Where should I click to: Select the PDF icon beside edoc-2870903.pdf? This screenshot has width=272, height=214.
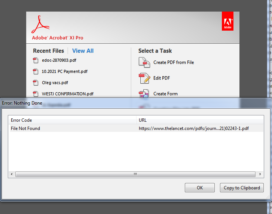(x=36, y=61)
